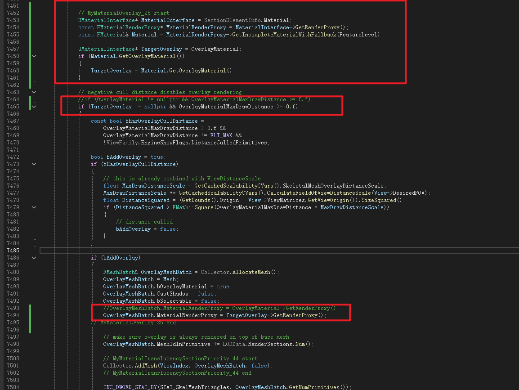Click the "// distance culled" comment
This screenshot has width=519, height=390.
click(144, 222)
